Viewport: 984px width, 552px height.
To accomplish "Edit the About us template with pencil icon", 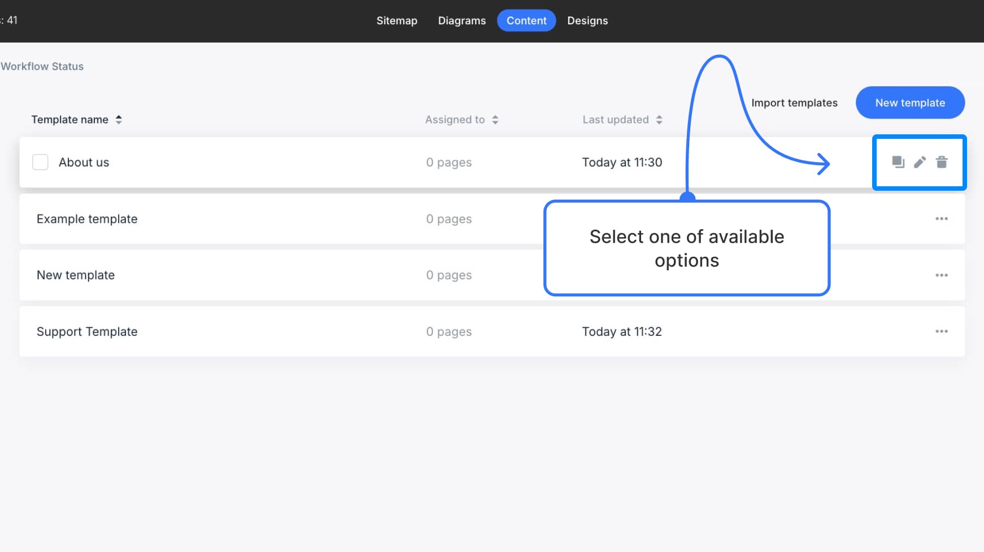I will click(920, 163).
